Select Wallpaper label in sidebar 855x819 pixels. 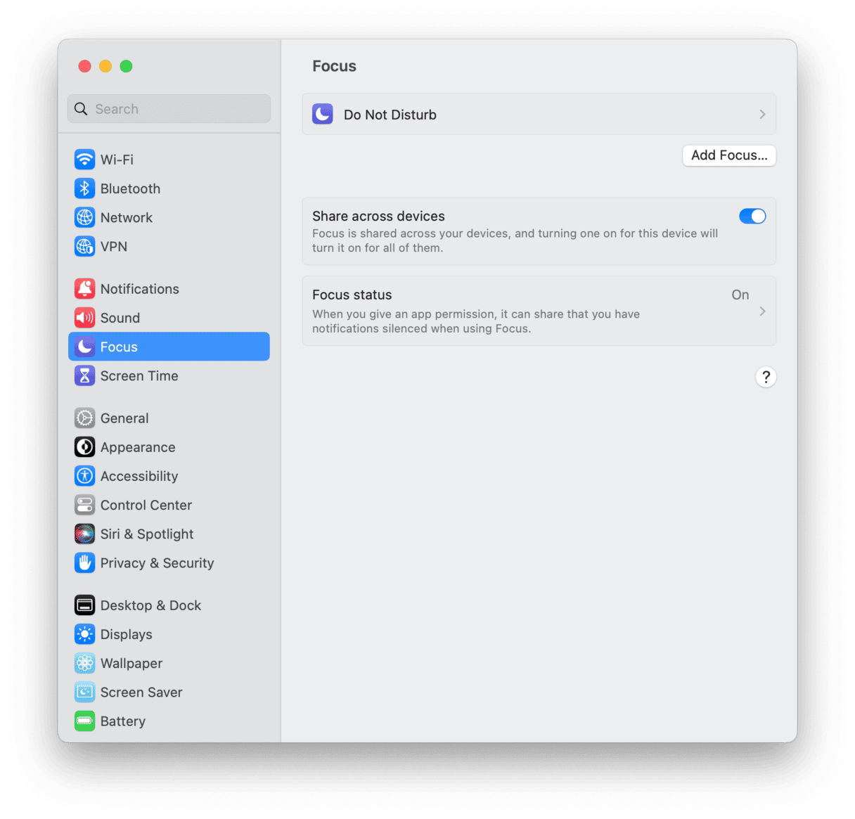click(x=131, y=663)
